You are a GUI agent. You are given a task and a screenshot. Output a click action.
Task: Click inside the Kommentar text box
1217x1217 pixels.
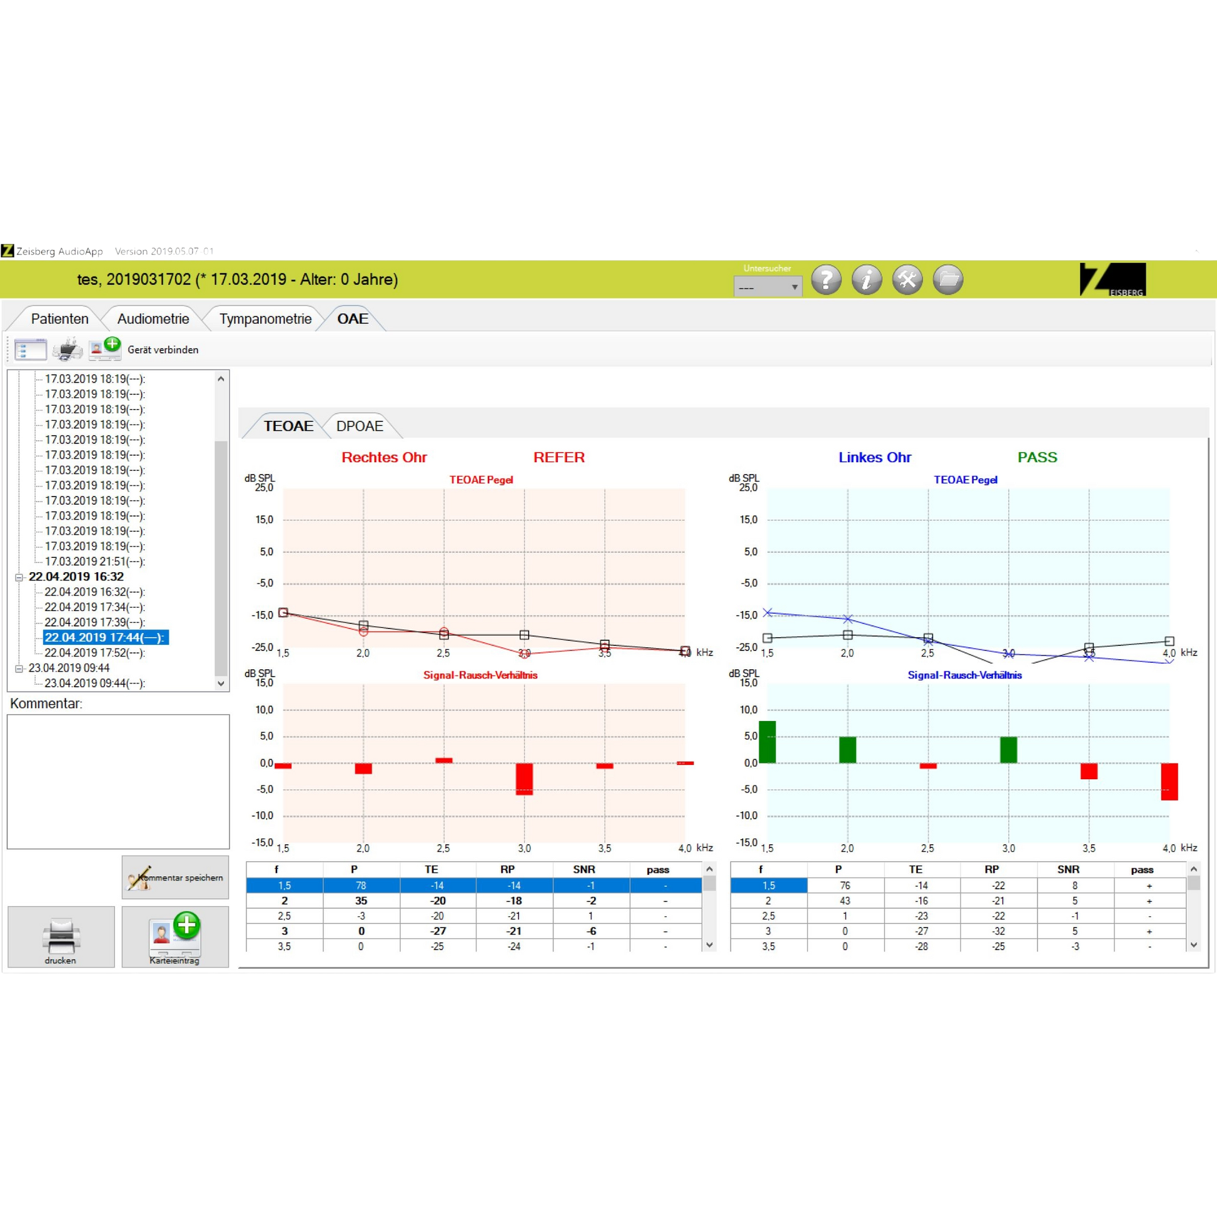118,782
